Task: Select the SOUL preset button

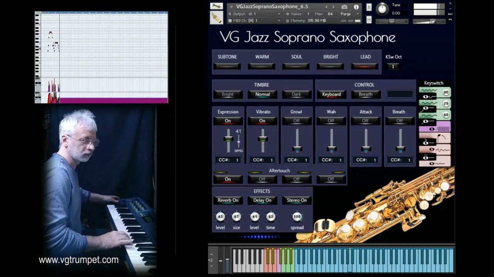Action: tap(296, 66)
